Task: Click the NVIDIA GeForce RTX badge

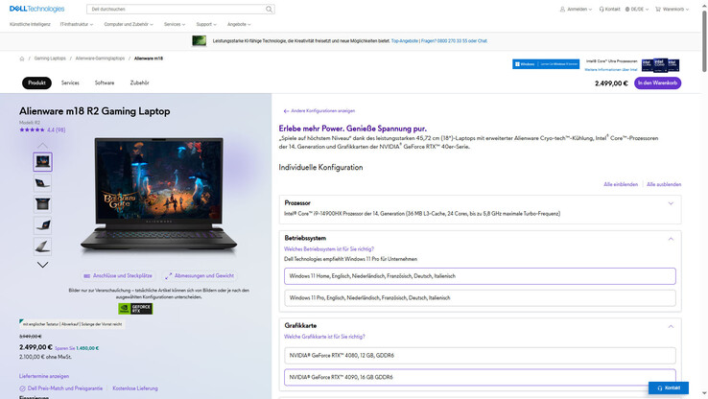Action: tap(135, 309)
